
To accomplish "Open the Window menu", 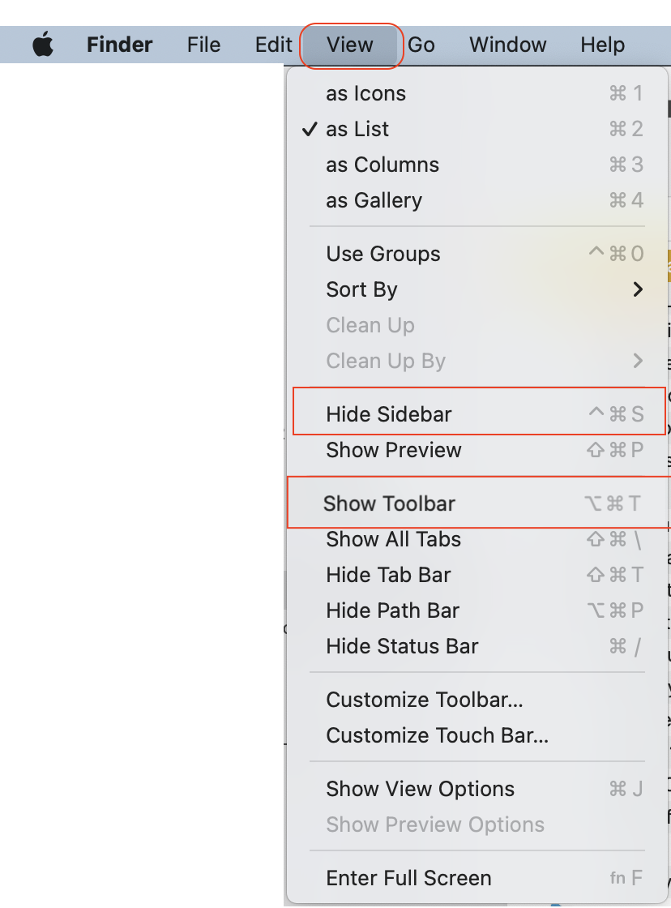I will click(x=508, y=45).
